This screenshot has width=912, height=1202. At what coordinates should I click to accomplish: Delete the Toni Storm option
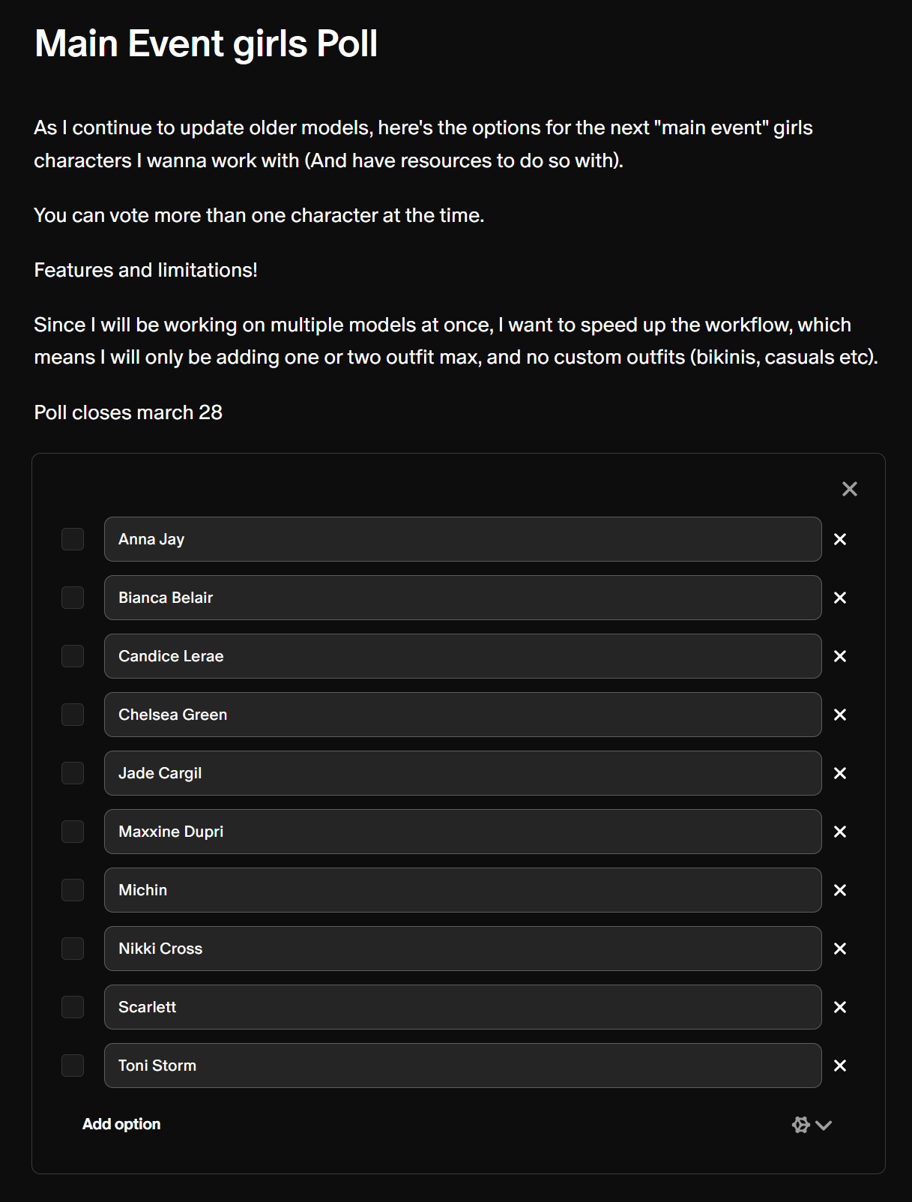tap(840, 1066)
